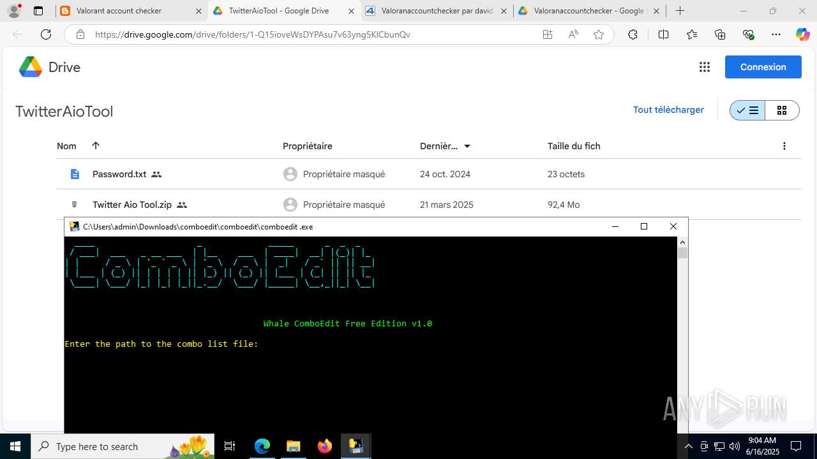Image resolution: width=817 pixels, height=459 pixels.
Task: Open the Windows Start menu
Action: pos(15,446)
